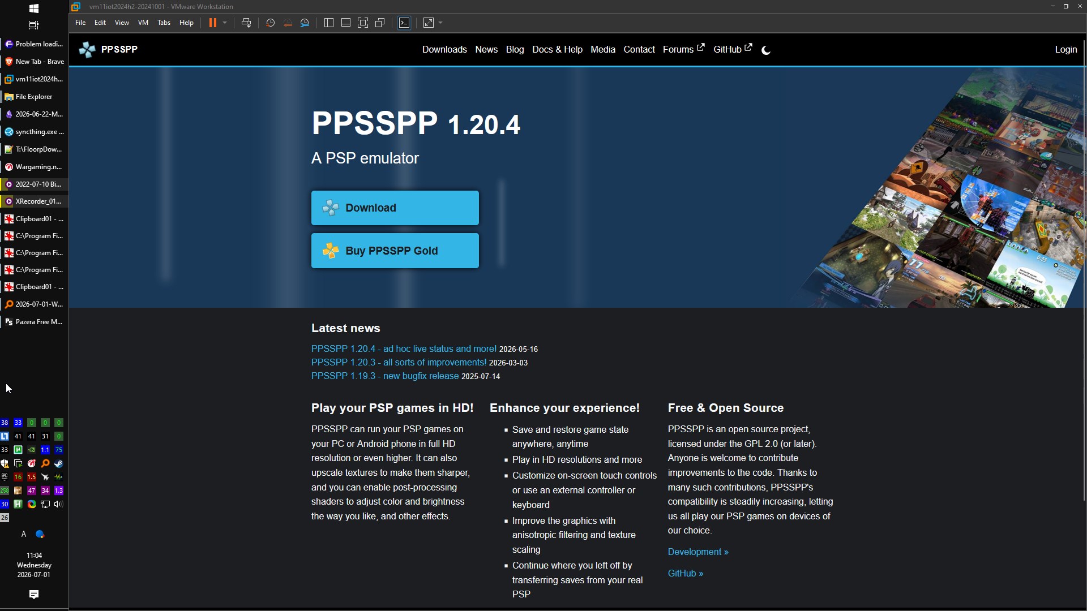Screen dimensions: 1087x611
Task: Open Windows Task View
Action: pos(34,25)
